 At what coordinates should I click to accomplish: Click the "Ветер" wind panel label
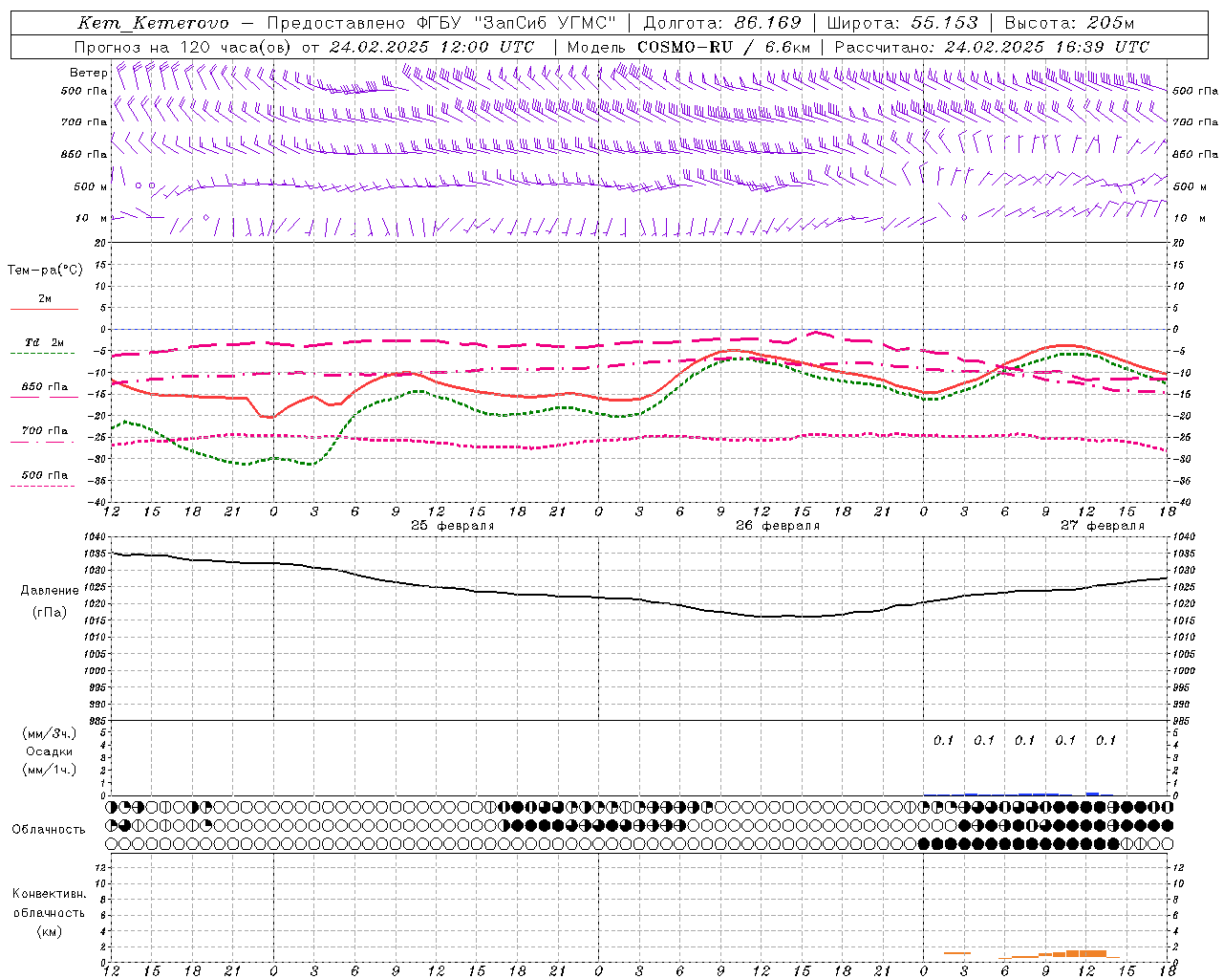coord(89,73)
